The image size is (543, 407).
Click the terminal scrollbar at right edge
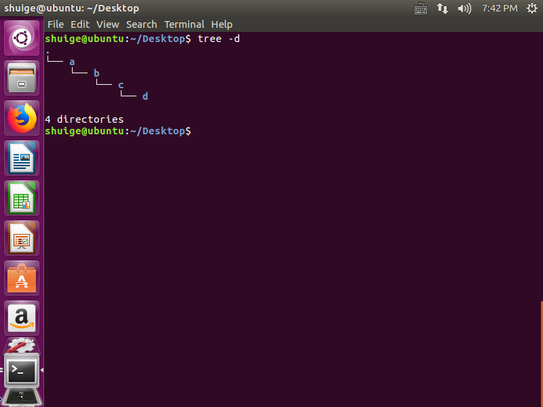pyautogui.click(x=542, y=353)
